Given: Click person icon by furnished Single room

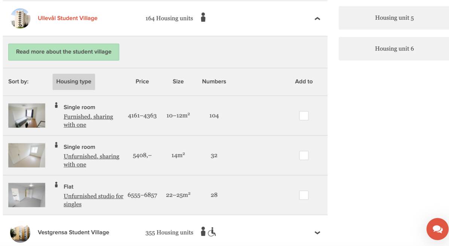Looking at the screenshot, I should tap(56, 106).
